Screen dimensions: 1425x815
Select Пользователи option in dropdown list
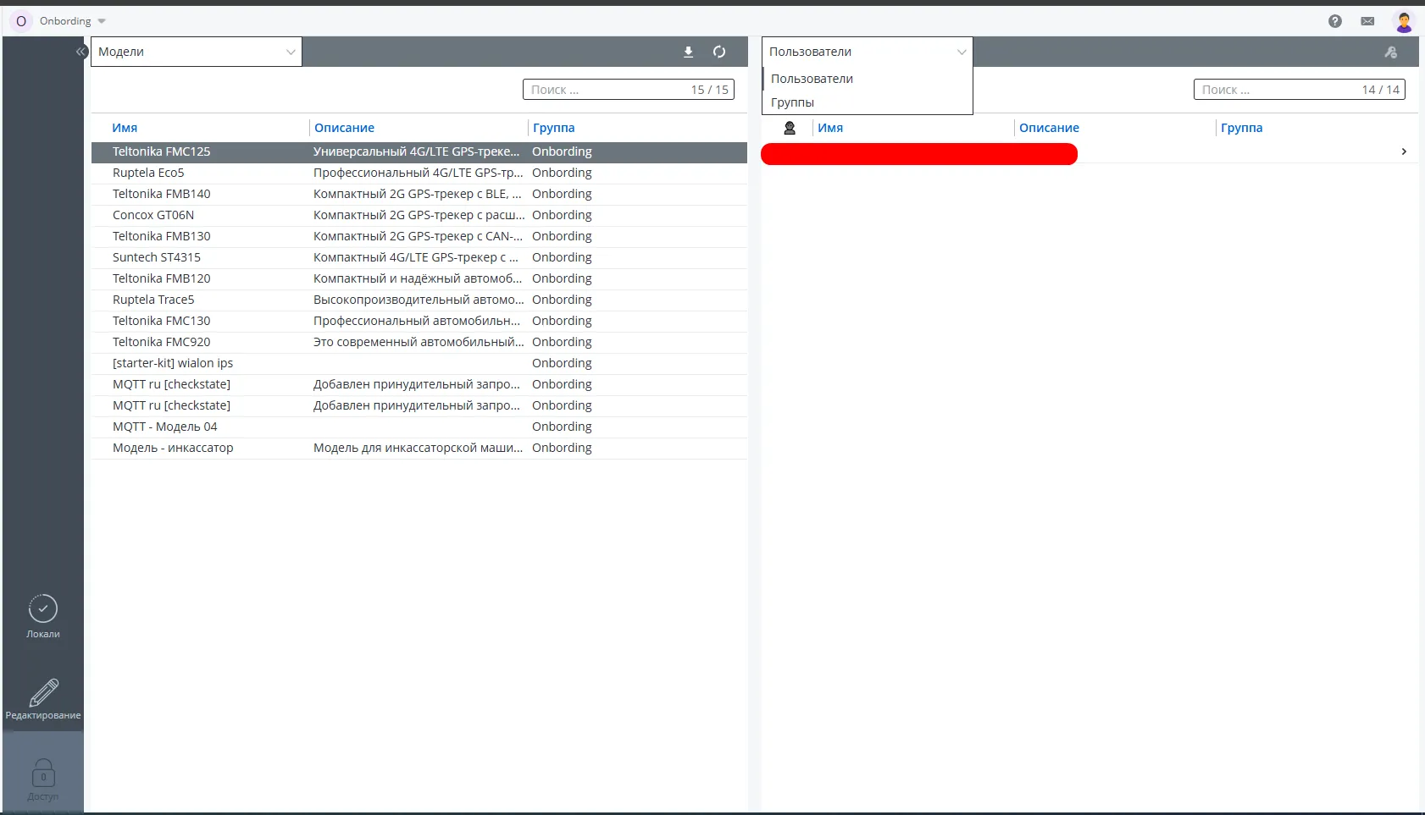[x=812, y=79]
